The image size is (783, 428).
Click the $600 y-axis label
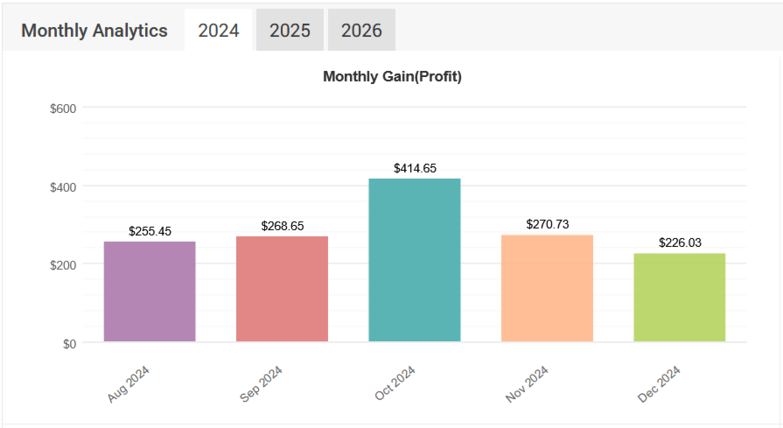(61, 109)
